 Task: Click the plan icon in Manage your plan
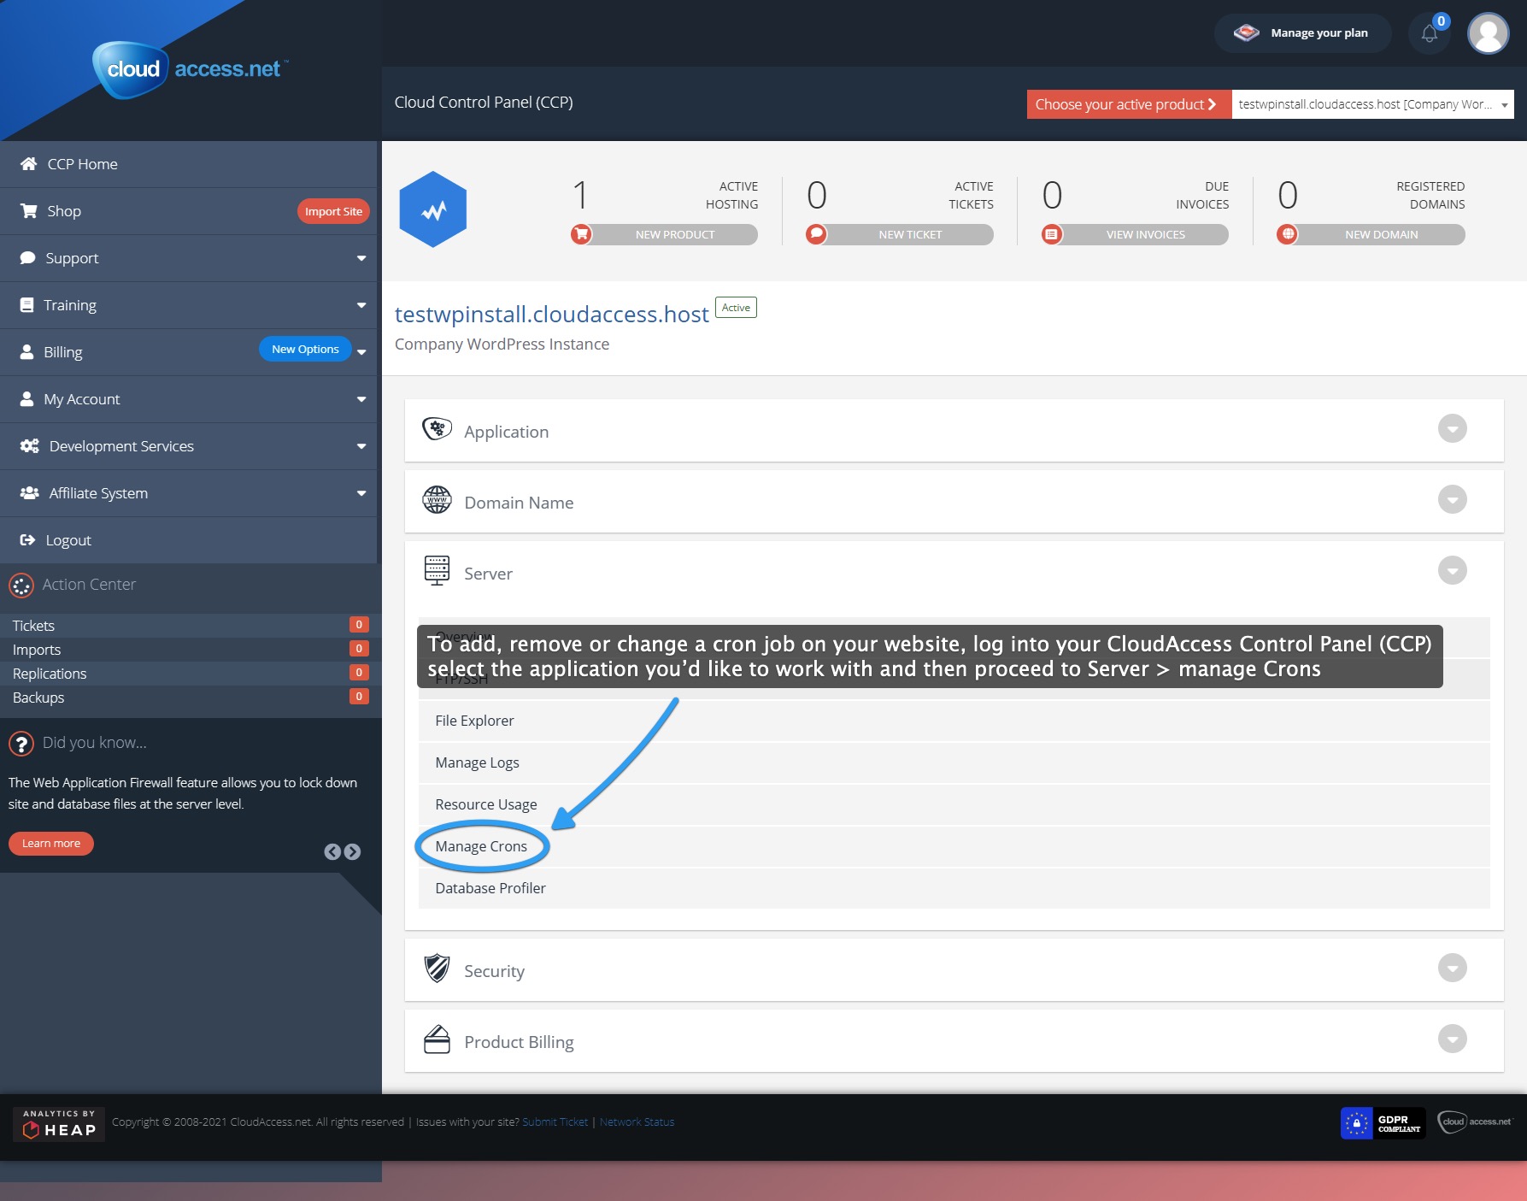pyautogui.click(x=1247, y=33)
